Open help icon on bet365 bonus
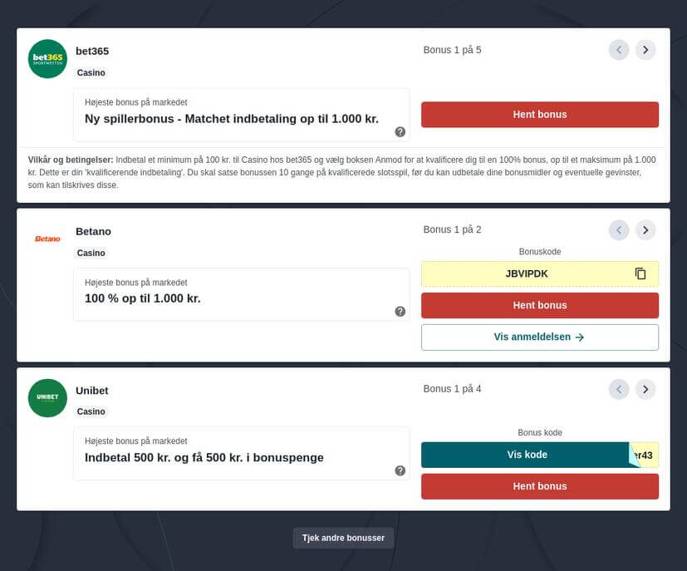This screenshot has height=571, width=687. (x=400, y=131)
